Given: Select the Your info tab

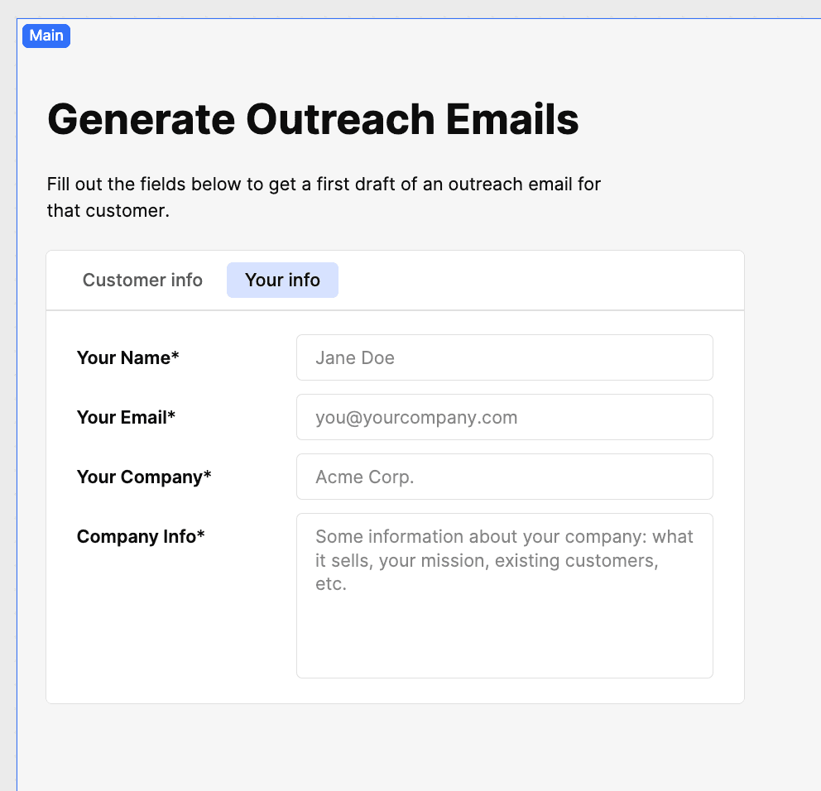Looking at the screenshot, I should click(282, 280).
